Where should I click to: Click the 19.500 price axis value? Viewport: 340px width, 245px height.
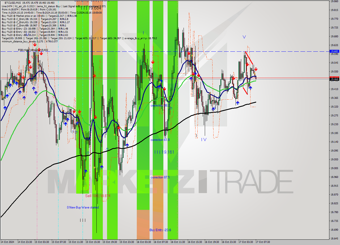click(334, 71)
